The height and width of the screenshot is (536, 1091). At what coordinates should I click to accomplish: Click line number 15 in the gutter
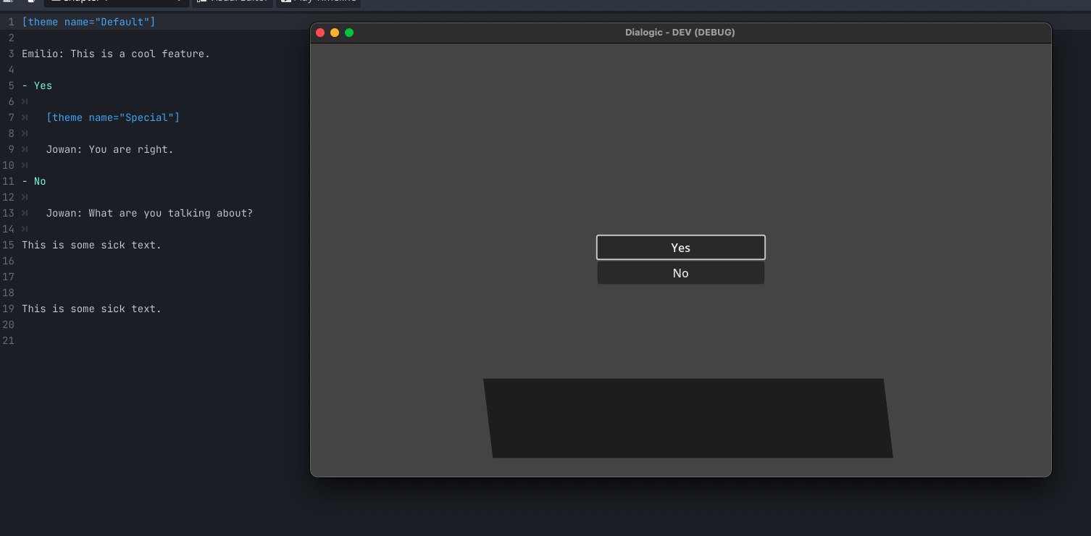(9, 245)
